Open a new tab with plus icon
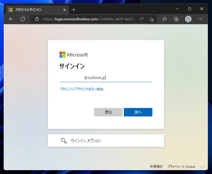 [73, 10]
